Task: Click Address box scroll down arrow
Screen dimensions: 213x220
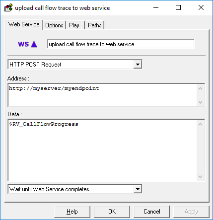Action: click(x=201, y=102)
